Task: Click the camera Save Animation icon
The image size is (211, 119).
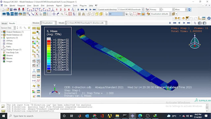Action: tap(200, 23)
